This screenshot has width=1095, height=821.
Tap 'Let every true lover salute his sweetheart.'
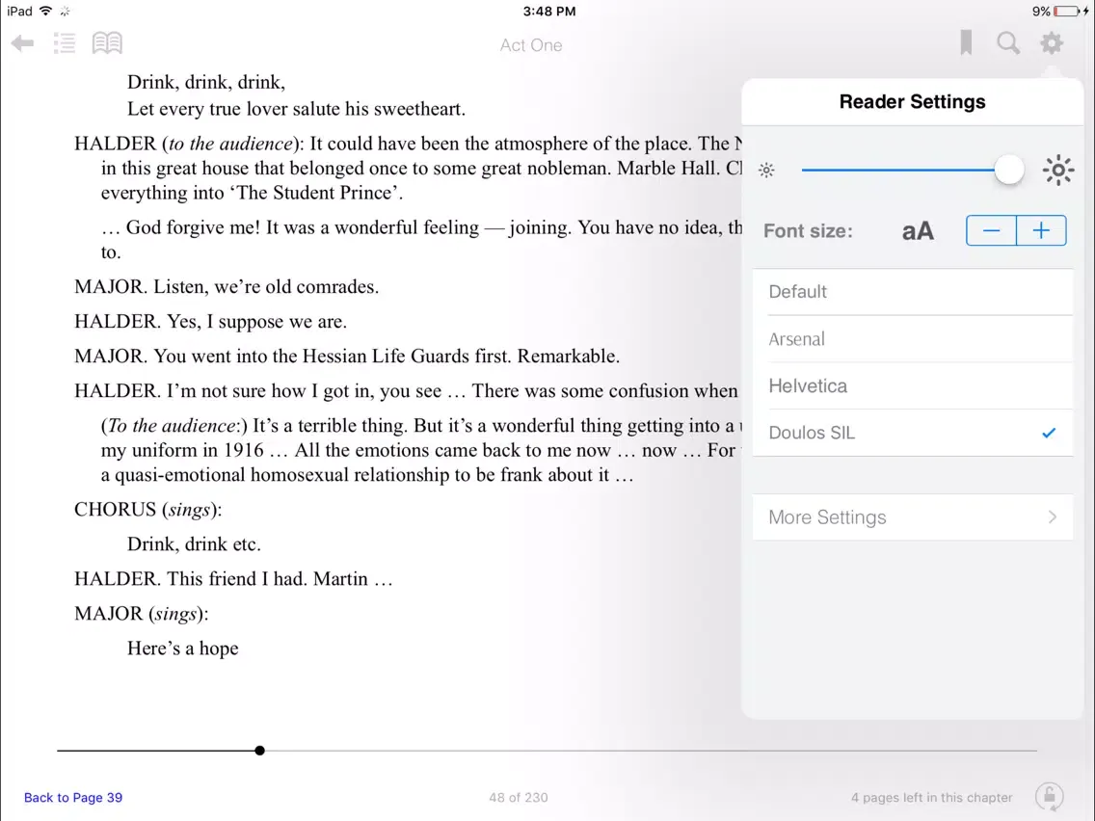pyautogui.click(x=296, y=109)
